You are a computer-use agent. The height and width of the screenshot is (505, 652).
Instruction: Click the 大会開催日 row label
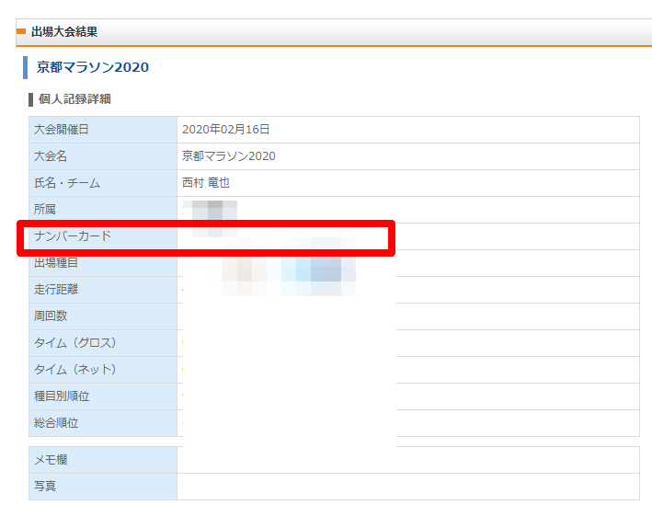[62, 130]
